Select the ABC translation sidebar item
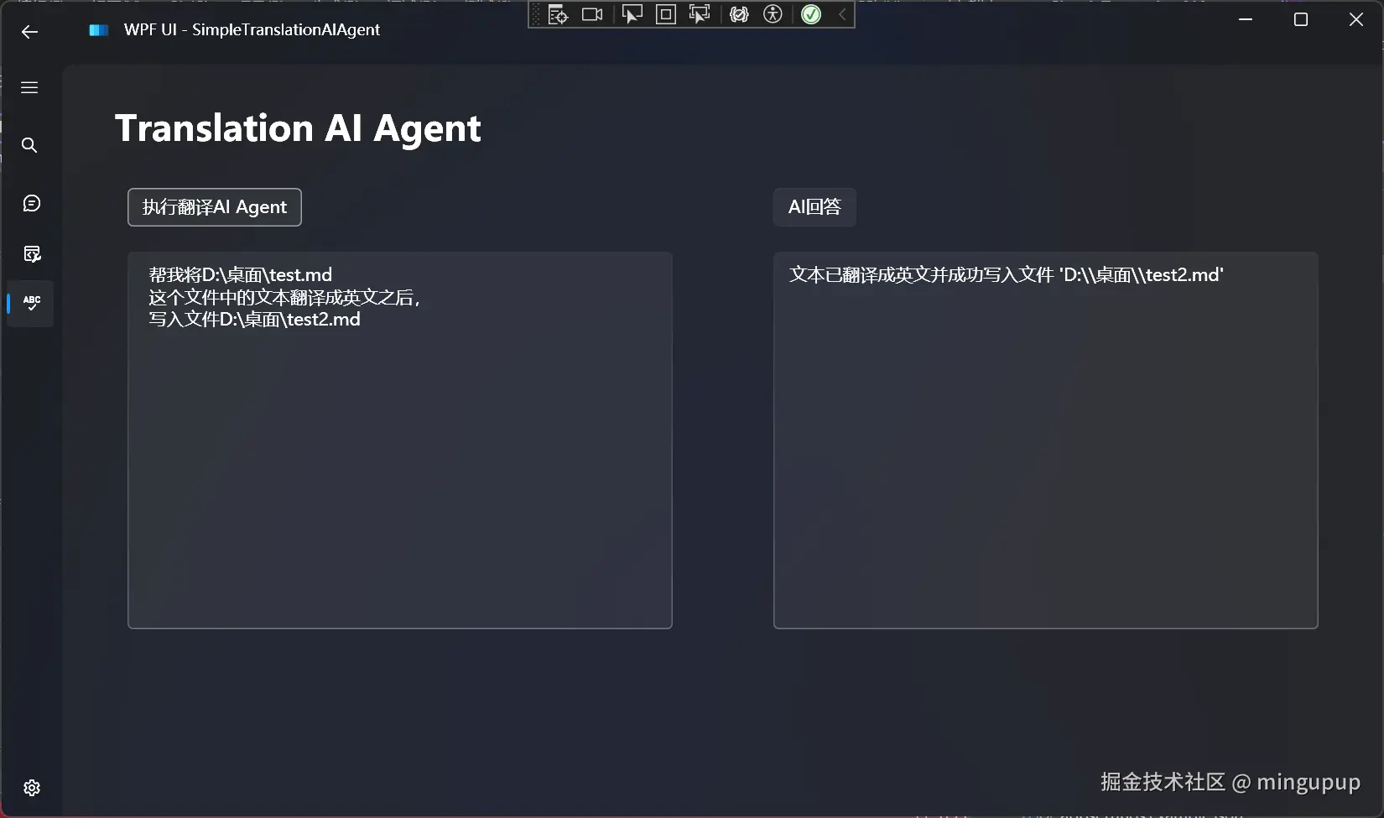The width and height of the screenshot is (1384, 818). click(32, 303)
